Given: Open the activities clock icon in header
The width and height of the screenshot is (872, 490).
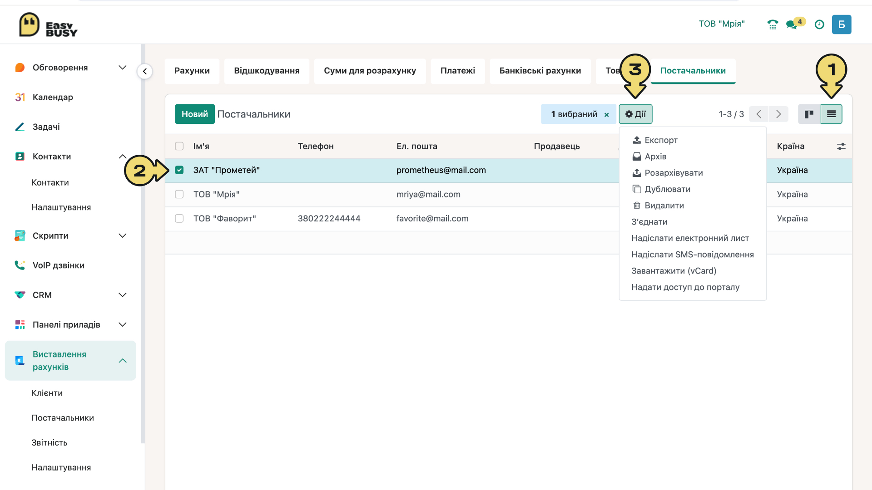Looking at the screenshot, I should click(819, 24).
